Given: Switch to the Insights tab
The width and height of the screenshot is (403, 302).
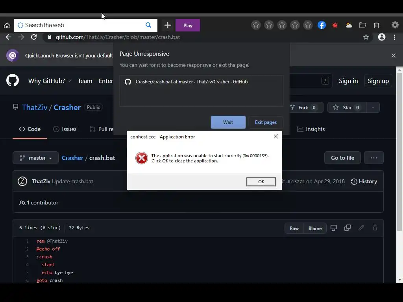Looking at the screenshot, I should pyautogui.click(x=311, y=129).
